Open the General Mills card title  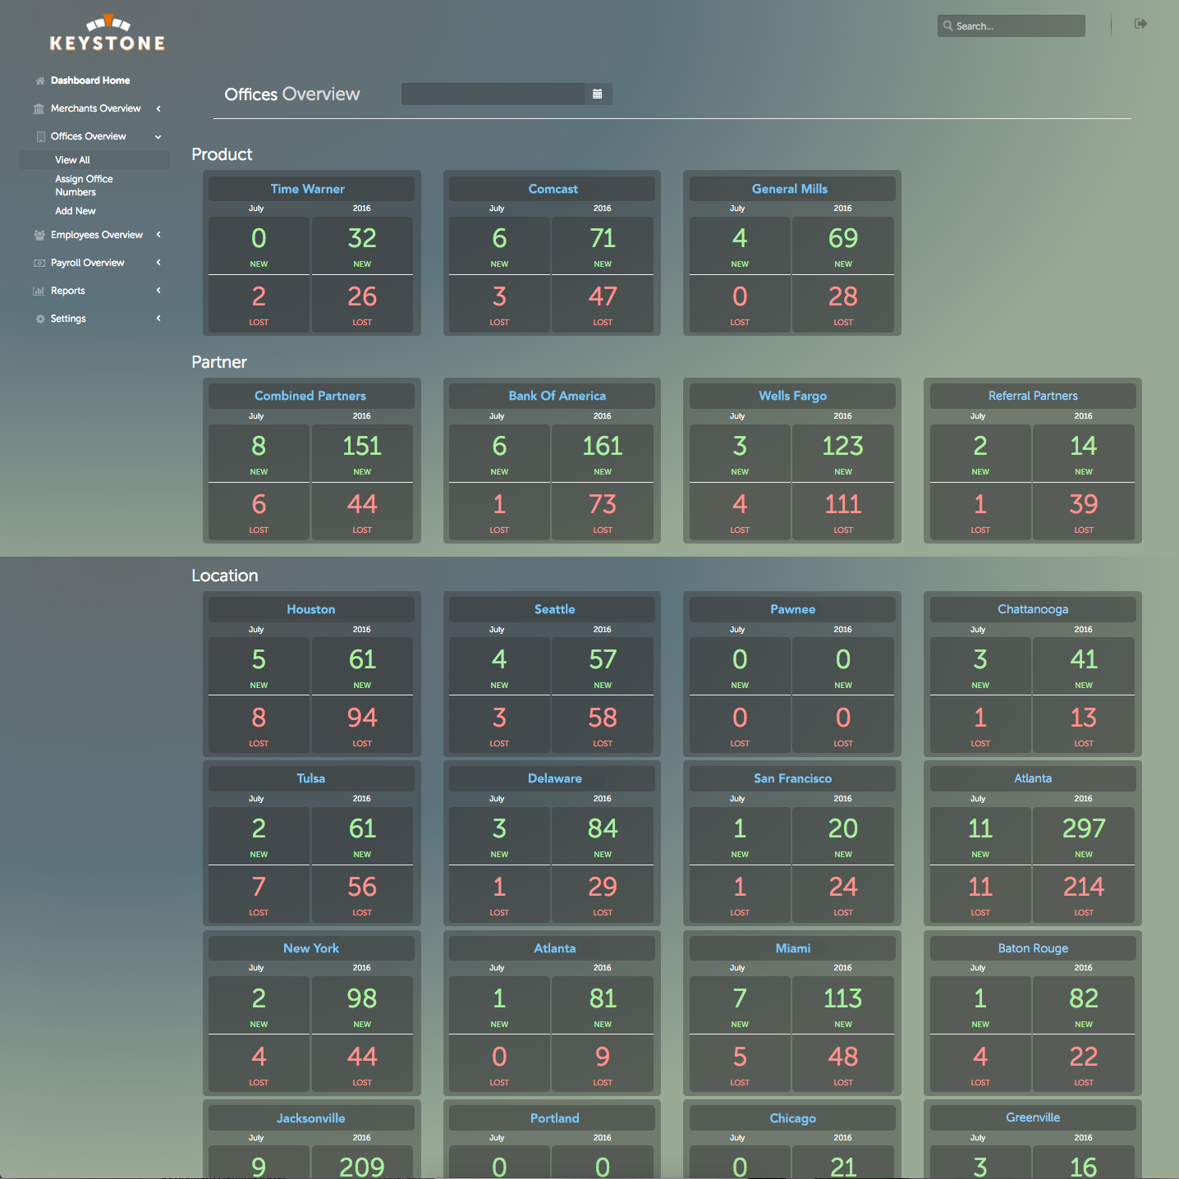[790, 189]
